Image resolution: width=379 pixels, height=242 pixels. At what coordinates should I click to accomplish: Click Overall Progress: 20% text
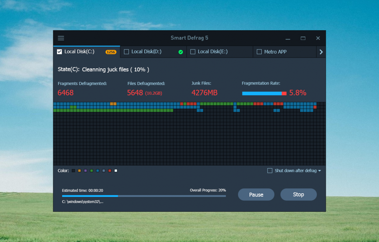click(x=208, y=190)
